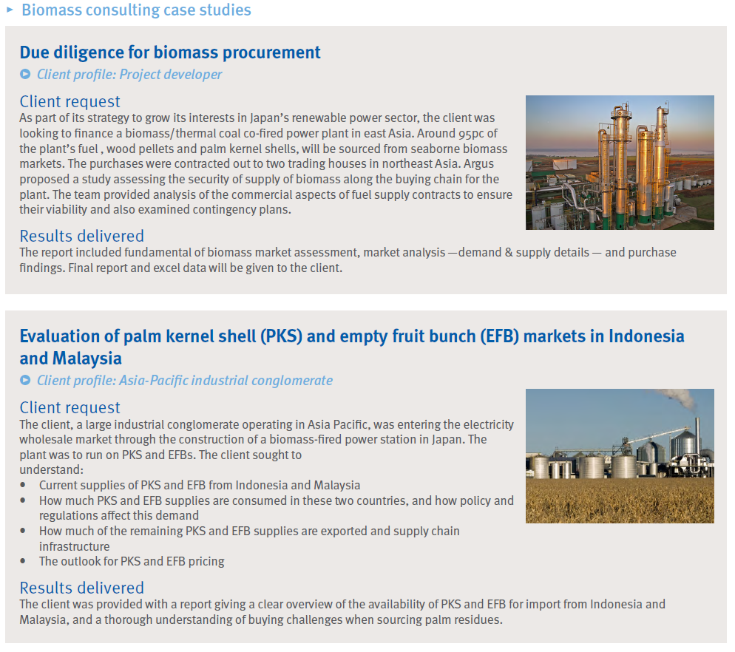Click the bullet about current supplies of PKS

(200, 485)
